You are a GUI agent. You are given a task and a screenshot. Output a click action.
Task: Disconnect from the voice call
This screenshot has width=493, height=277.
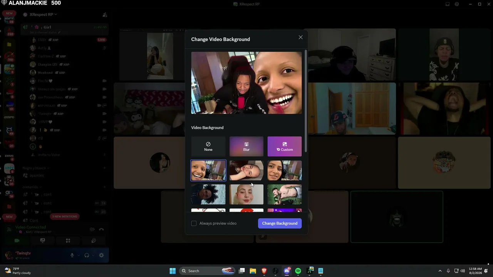tap(101, 230)
